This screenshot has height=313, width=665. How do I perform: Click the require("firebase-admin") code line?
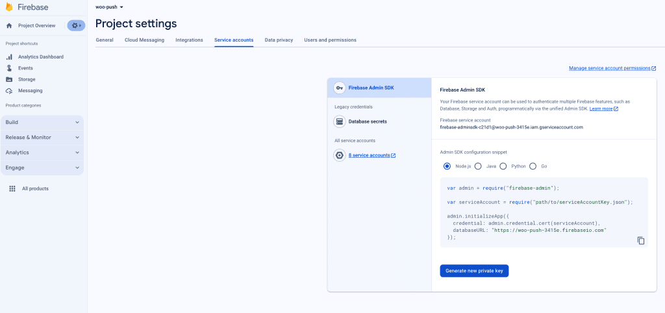click(503, 188)
